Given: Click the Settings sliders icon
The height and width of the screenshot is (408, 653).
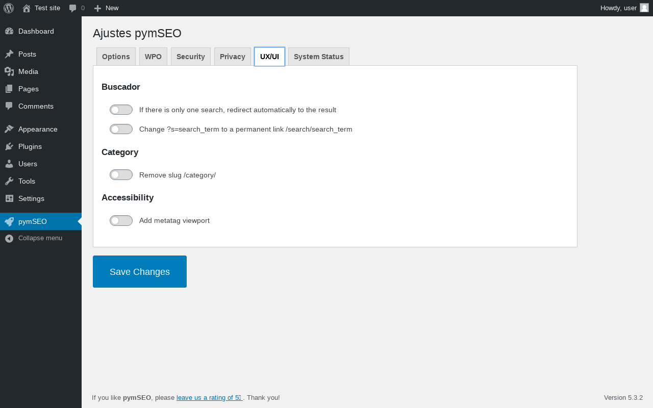Looking at the screenshot, I should point(9,198).
